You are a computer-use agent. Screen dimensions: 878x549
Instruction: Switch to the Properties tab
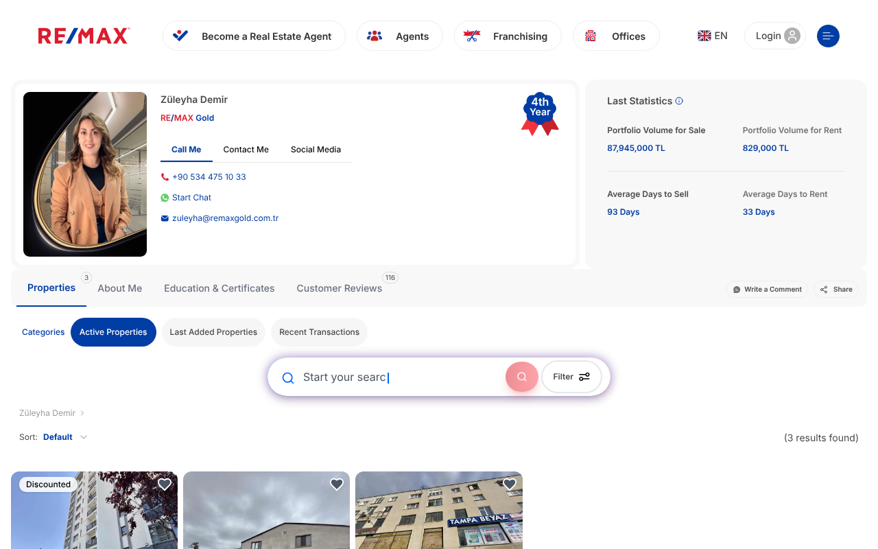tap(51, 288)
